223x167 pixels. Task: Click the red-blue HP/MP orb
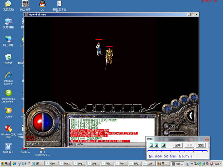click(x=43, y=122)
